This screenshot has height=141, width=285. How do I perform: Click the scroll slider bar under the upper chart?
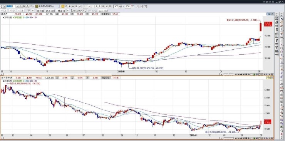coord(229,74)
